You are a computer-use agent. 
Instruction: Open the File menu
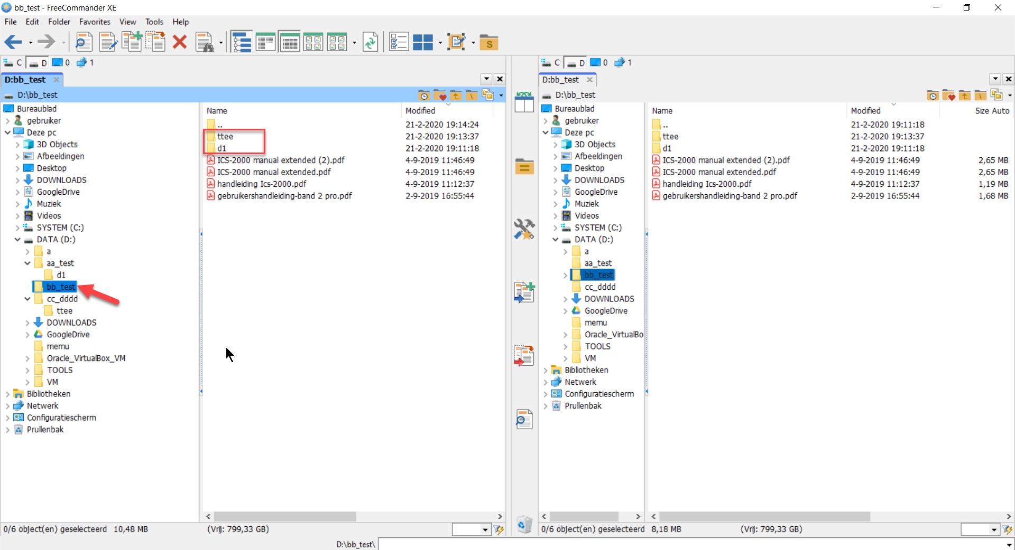(11, 22)
